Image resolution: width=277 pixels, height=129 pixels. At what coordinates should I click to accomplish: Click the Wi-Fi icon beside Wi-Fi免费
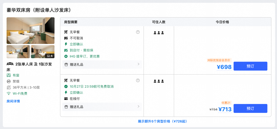pyautogui.click(x=9, y=93)
